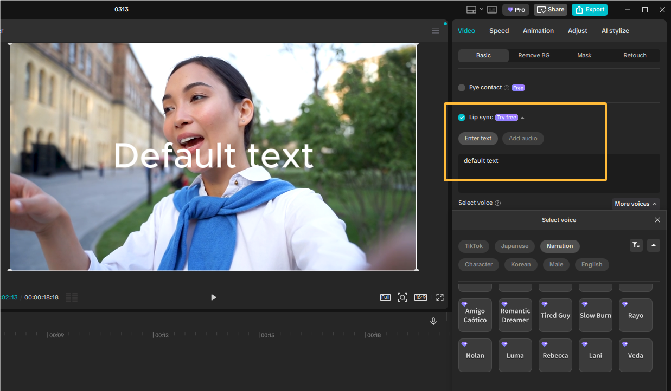Close the Select voice panel
The height and width of the screenshot is (391, 671).
click(657, 220)
